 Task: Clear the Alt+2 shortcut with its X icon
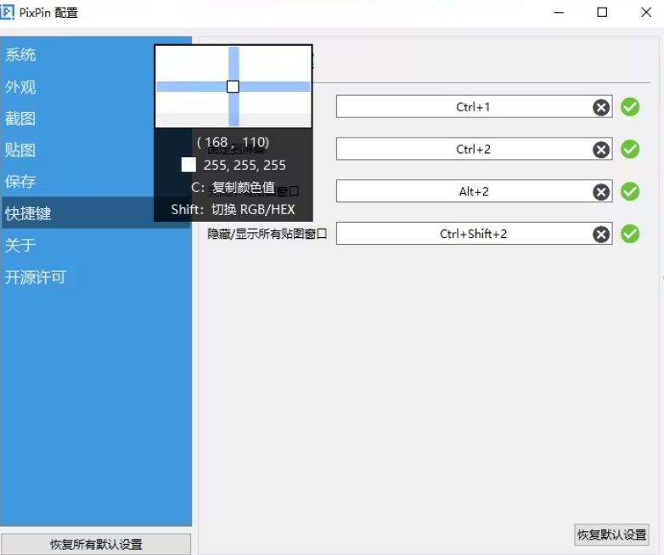point(601,192)
